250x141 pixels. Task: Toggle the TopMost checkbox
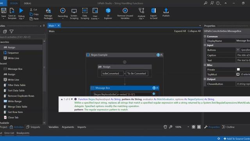coord(238,74)
